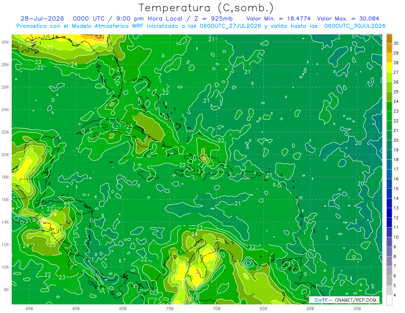Click the title "Temperatura (C,somb.)"
The image size is (405, 313).
tap(206, 8)
